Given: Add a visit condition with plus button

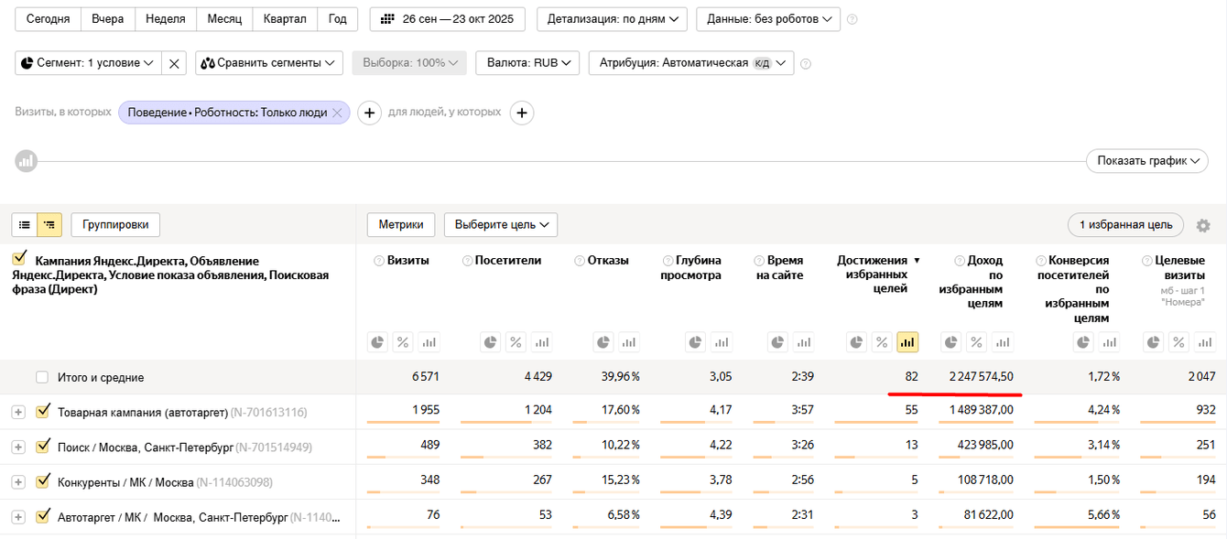Looking at the screenshot, I should point(369,113).
